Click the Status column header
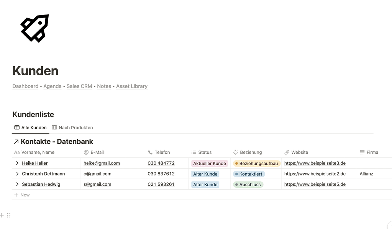The width and height of the screenshot is (392, 229). point(205,152)
